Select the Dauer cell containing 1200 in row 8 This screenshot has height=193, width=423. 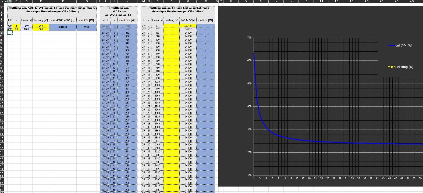click(26, 29)
